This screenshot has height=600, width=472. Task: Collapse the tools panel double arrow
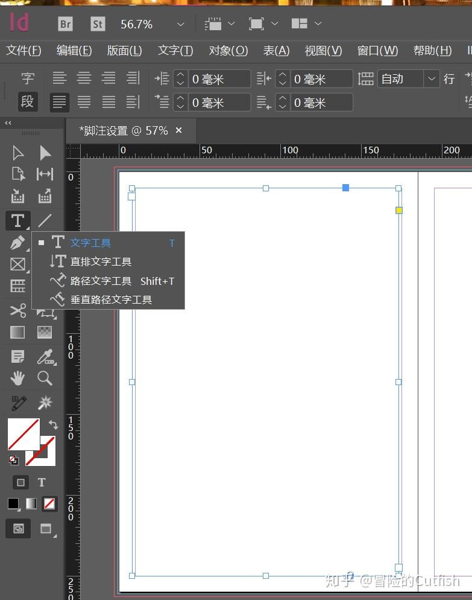(8, 123)
